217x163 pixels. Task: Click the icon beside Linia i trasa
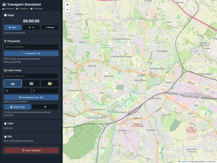(5, 70)
